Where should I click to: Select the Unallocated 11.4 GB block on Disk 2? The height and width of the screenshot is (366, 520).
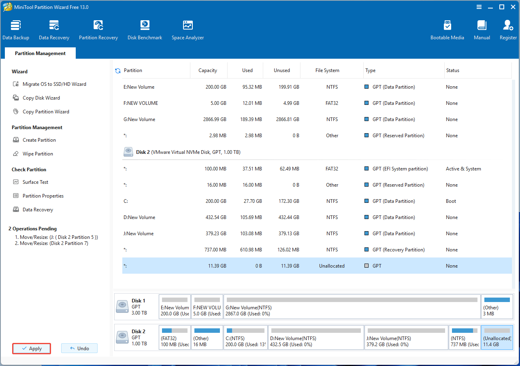point(497,337)
